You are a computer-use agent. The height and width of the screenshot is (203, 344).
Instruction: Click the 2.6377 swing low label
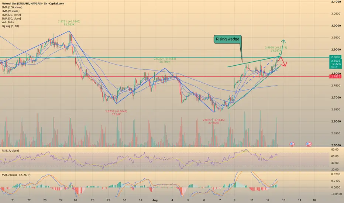pyautogui.click(x=214, y=120)
